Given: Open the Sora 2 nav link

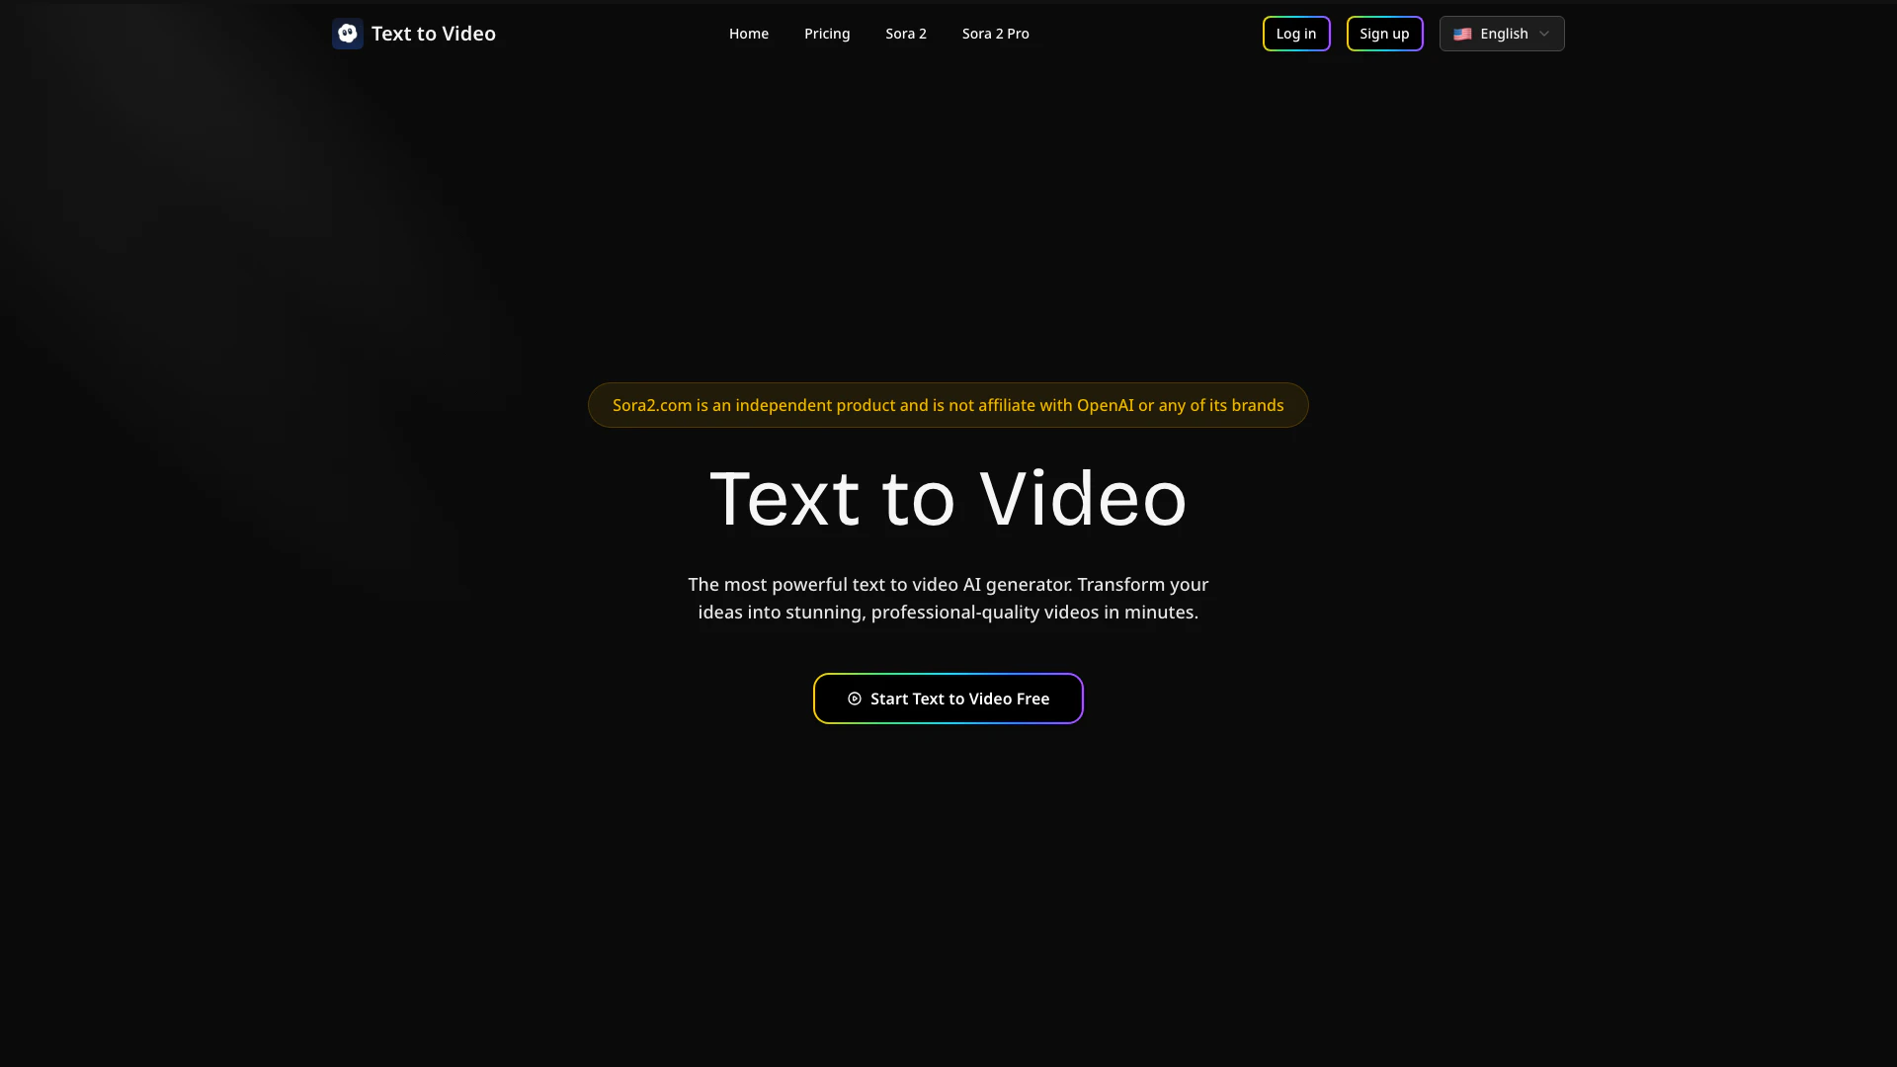Looking at the screenshot, I should point(905,34).
